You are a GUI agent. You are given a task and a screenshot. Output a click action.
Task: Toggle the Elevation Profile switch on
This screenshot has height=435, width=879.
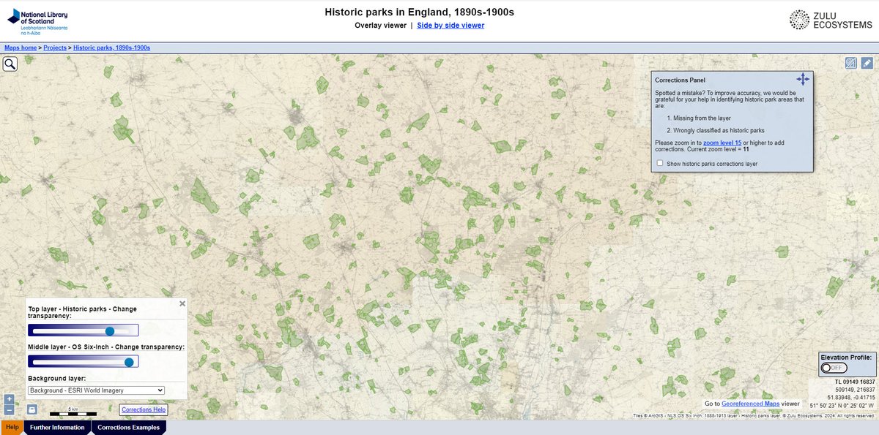834,368
